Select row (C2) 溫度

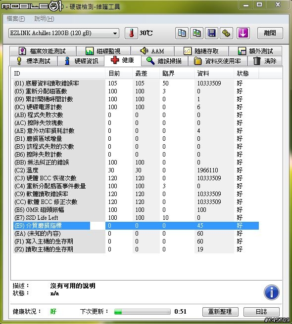coord(136,170)
